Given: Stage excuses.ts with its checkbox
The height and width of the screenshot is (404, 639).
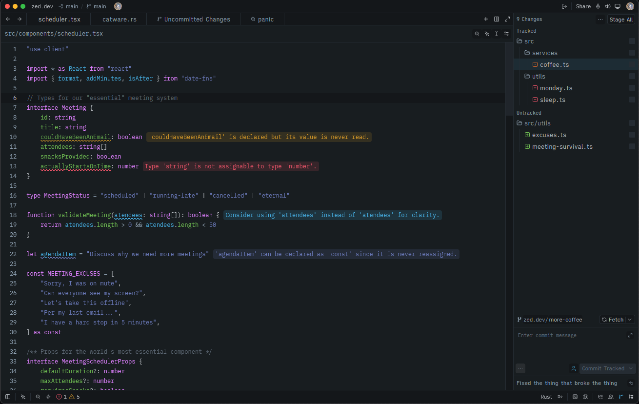Looking at the screenshot, I should click(x=632, y=135).
